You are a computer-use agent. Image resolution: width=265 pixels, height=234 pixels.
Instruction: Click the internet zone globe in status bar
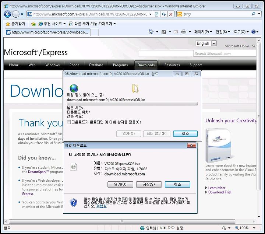coord(142,228)
